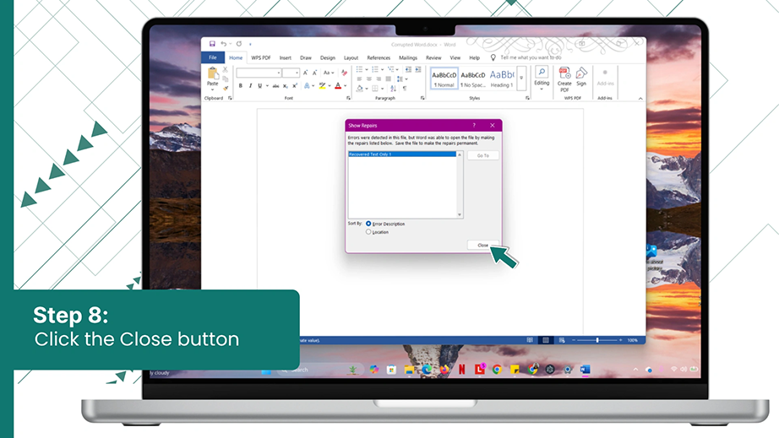Viewport: 779px width, 438px height.
Task: Open the text highlight color dropdown arrow
Action: coord(330,86)
